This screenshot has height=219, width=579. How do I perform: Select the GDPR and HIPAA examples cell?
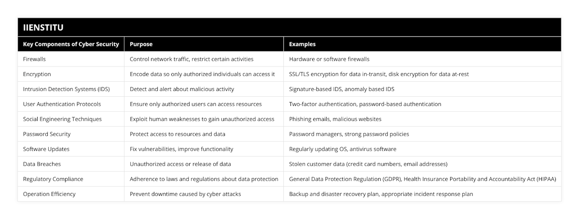[x=422, y=179]
